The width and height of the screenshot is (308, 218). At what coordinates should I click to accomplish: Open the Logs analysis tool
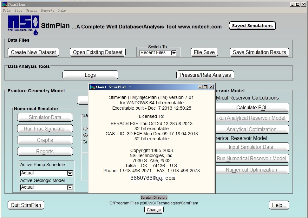(x=90, y=75)
